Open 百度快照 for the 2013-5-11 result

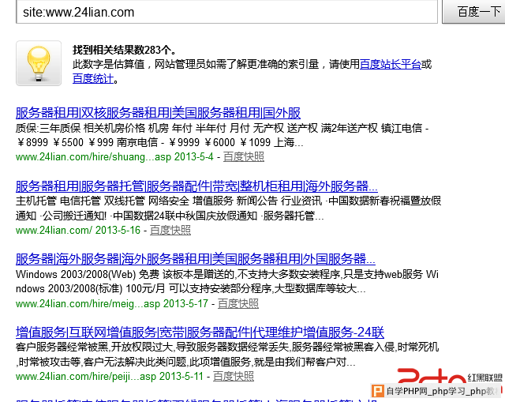[234, 376]
